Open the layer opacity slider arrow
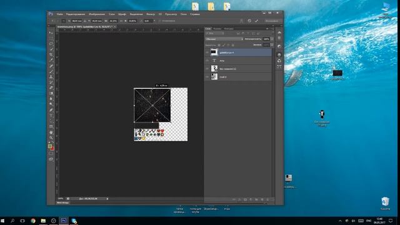This screenshot has height=225, width=400. click(x=272, y=39)
